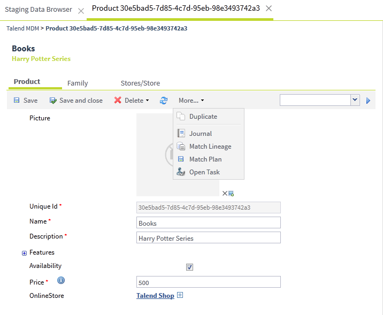Click the refresh icon in the toolbar
The width and height of the screenshot is (383, 315).
[x=164, y=101]
